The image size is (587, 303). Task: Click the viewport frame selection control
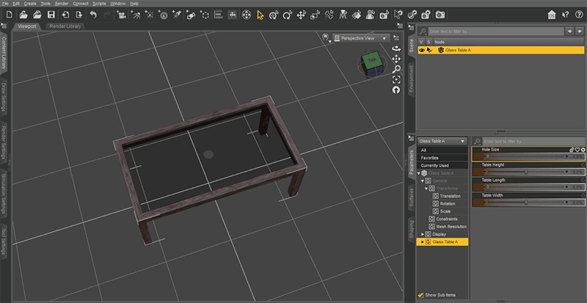[396, 79]
